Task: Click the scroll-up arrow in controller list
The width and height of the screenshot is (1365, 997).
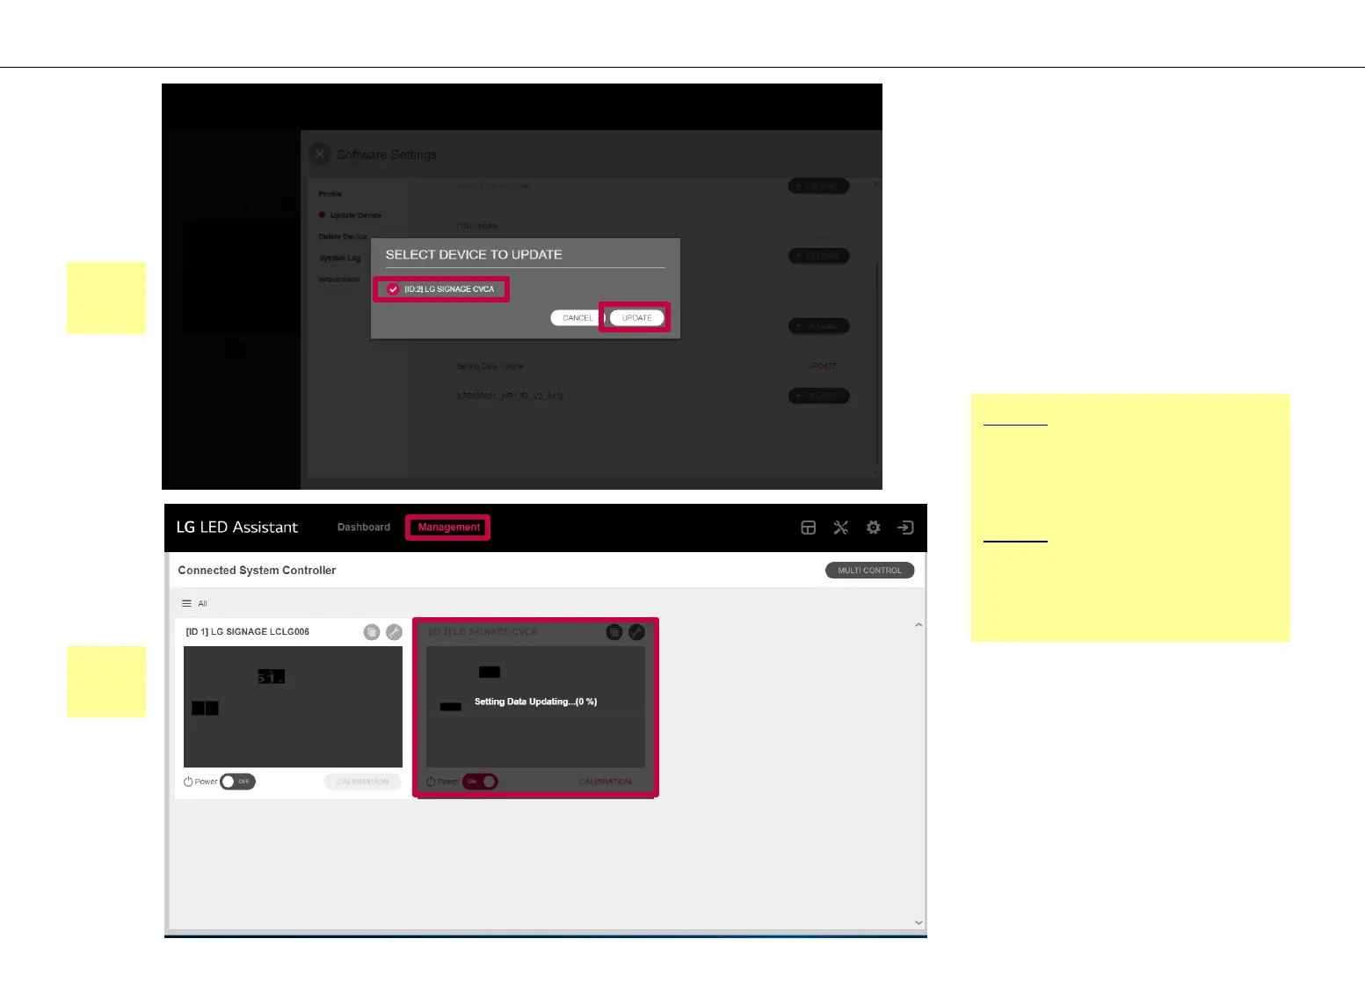Action: click(x=918, y=625)
